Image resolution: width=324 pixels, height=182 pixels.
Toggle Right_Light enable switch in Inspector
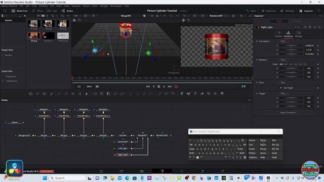258,27
